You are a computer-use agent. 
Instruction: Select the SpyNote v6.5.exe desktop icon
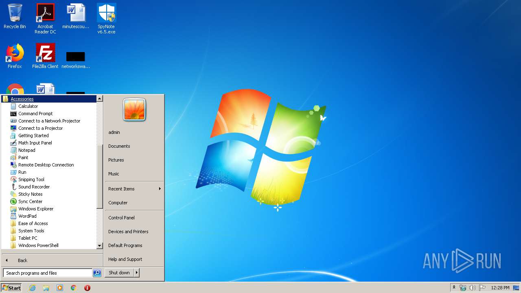click(x=106, y=19)
